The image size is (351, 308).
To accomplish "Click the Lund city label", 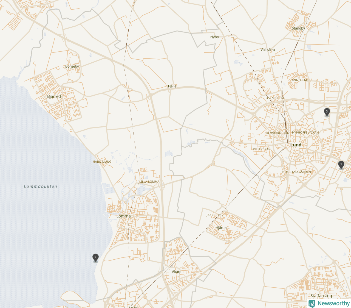I will click(x=296, y=145).
